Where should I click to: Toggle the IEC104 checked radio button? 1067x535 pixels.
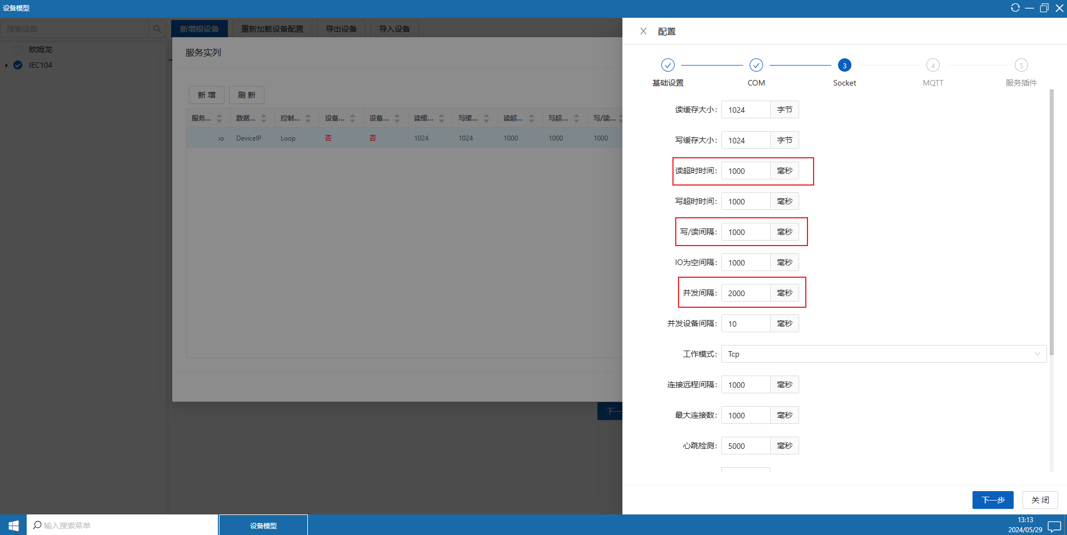18,65
